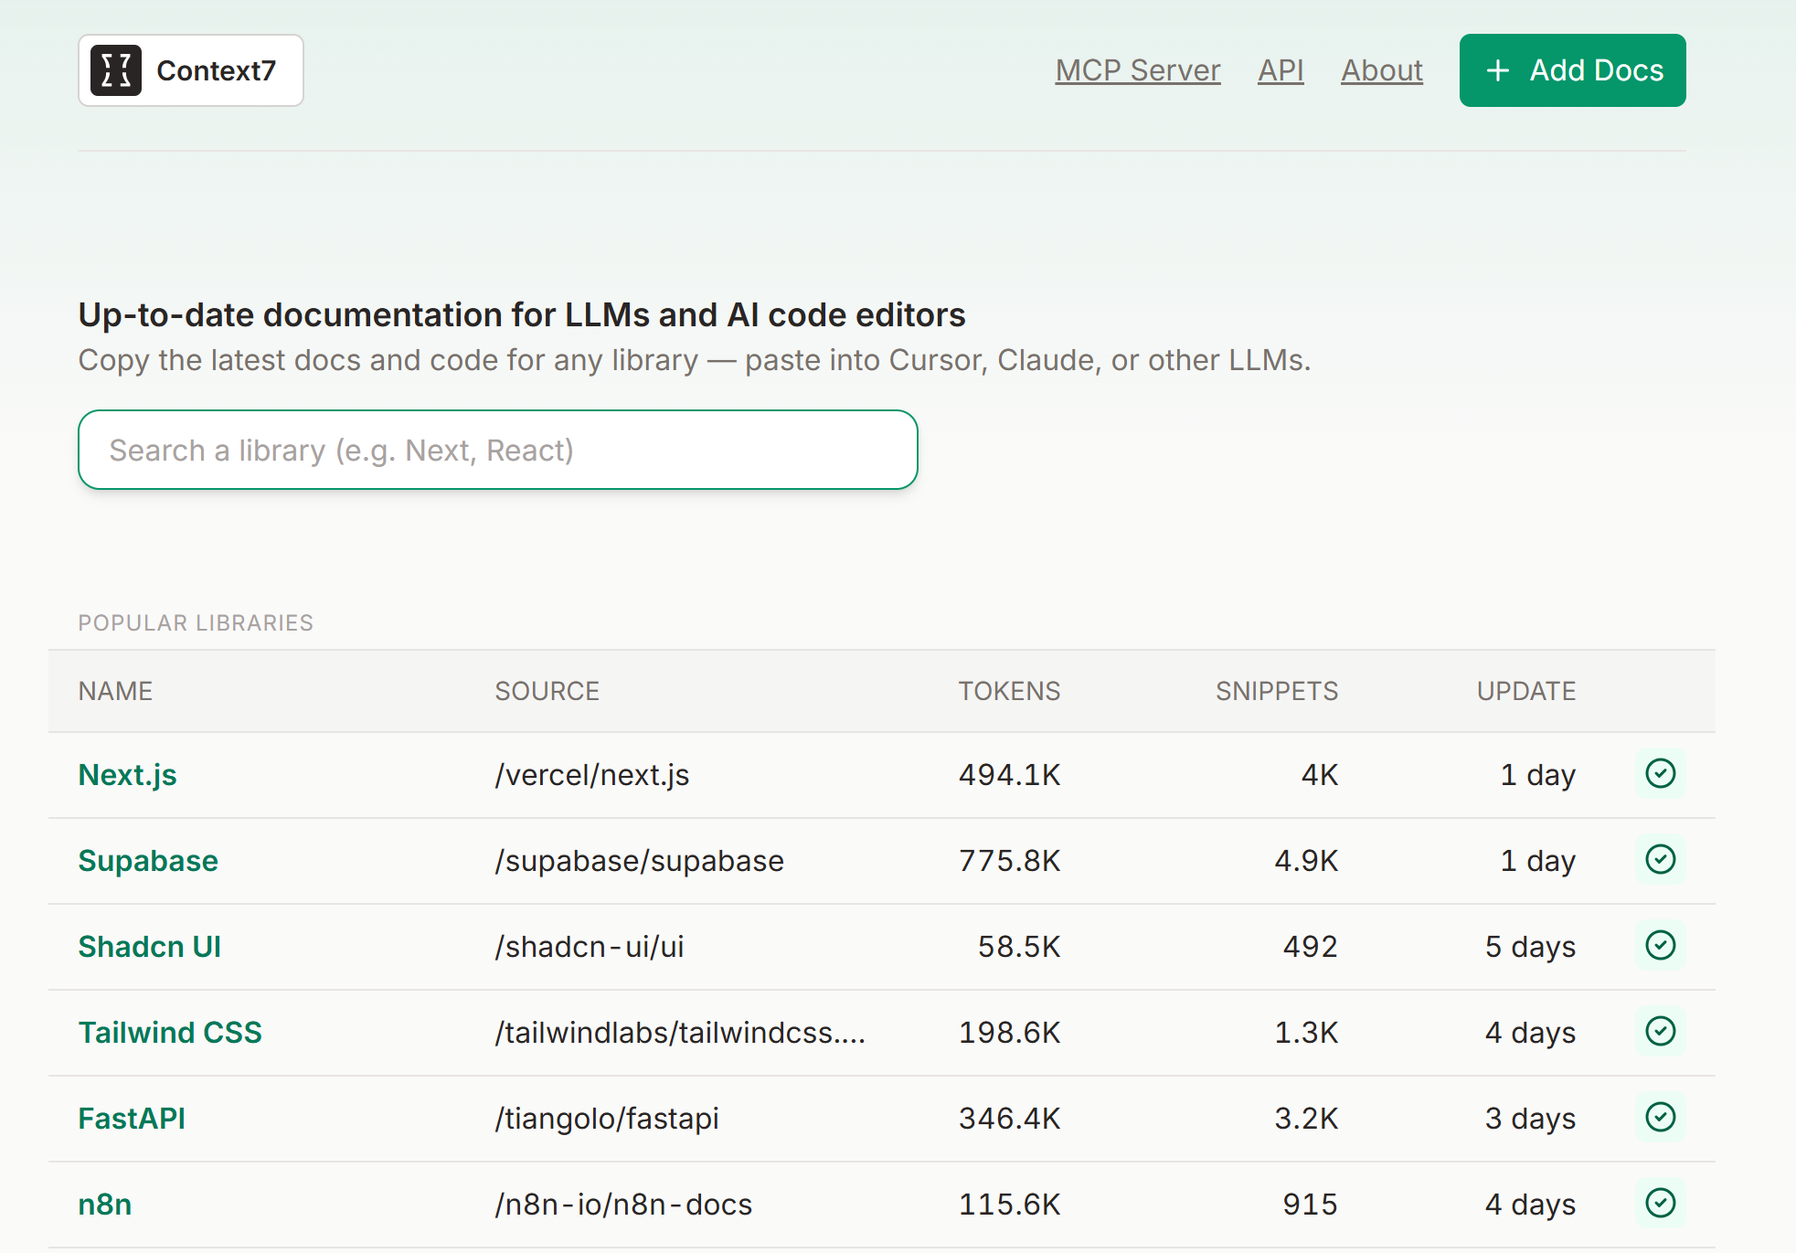Click the 198.6K tokens value
Viewport: 1796px width, 1253px height.
point(1010,1033)
